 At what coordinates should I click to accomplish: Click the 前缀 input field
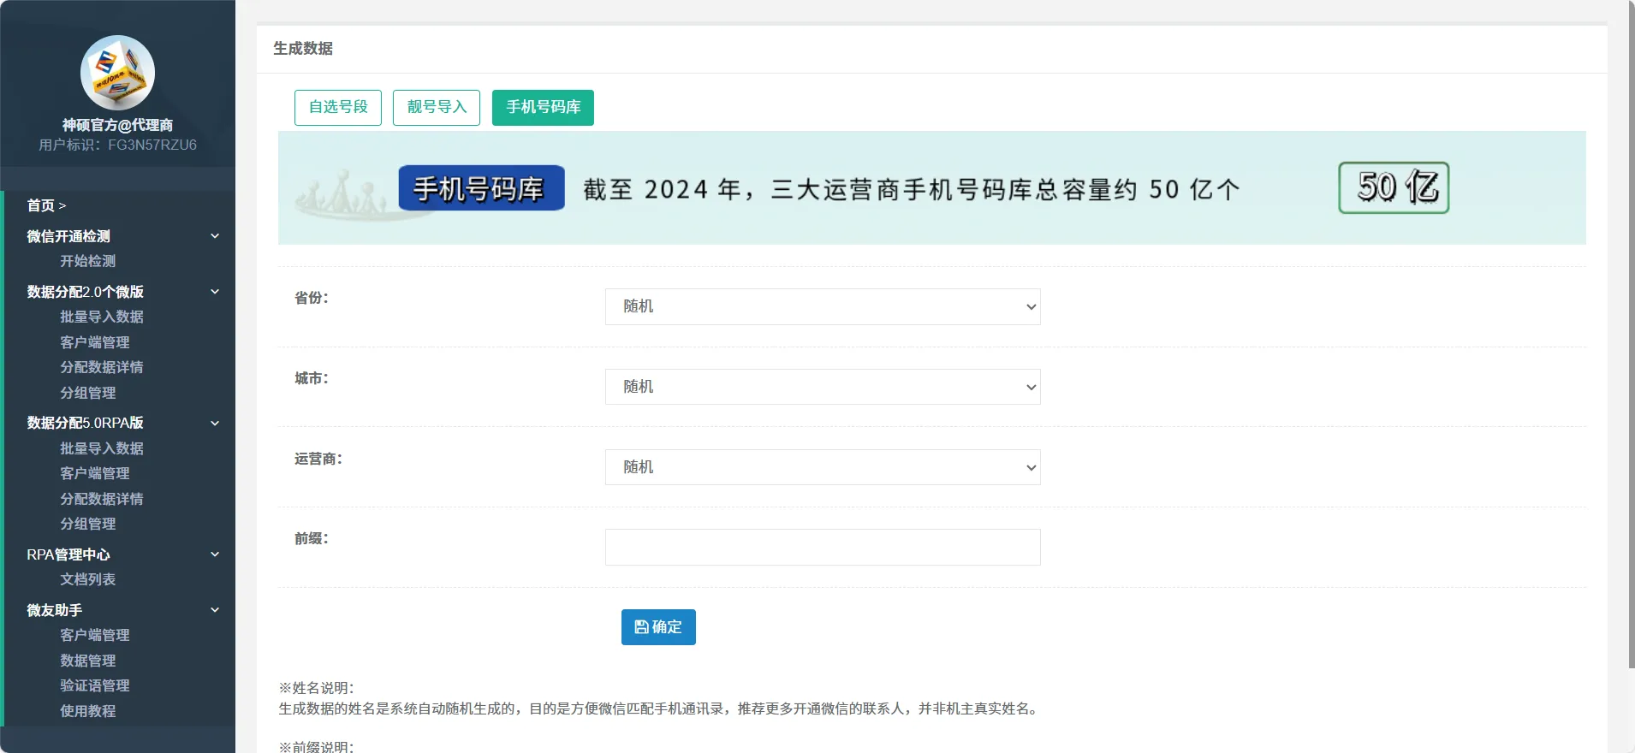(822, 547)
